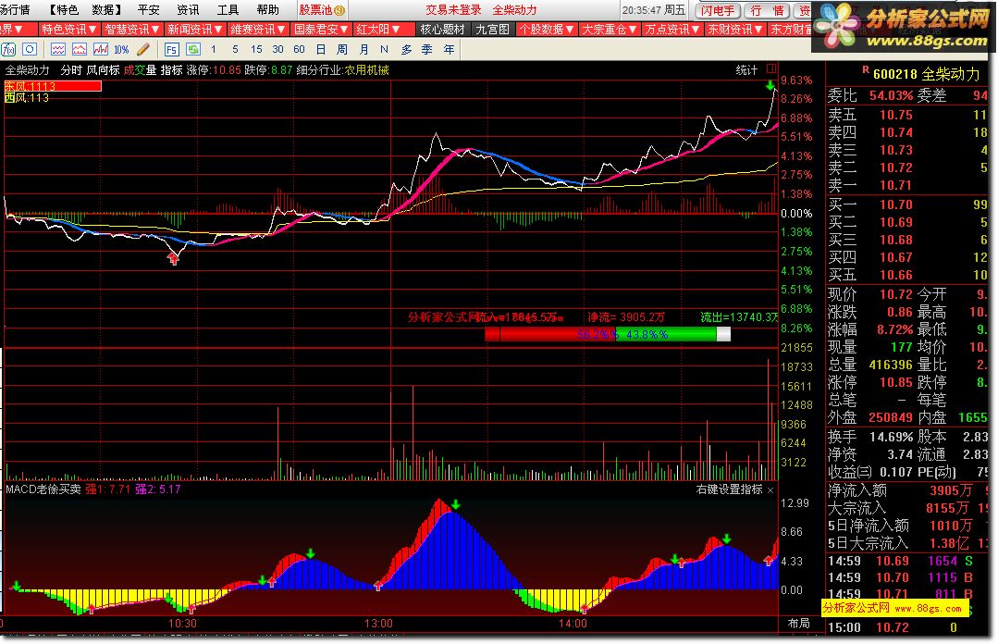Screen dimensions: 998x644
Task: Click the small red square beside 统计
Action: [x=771, y=68]
